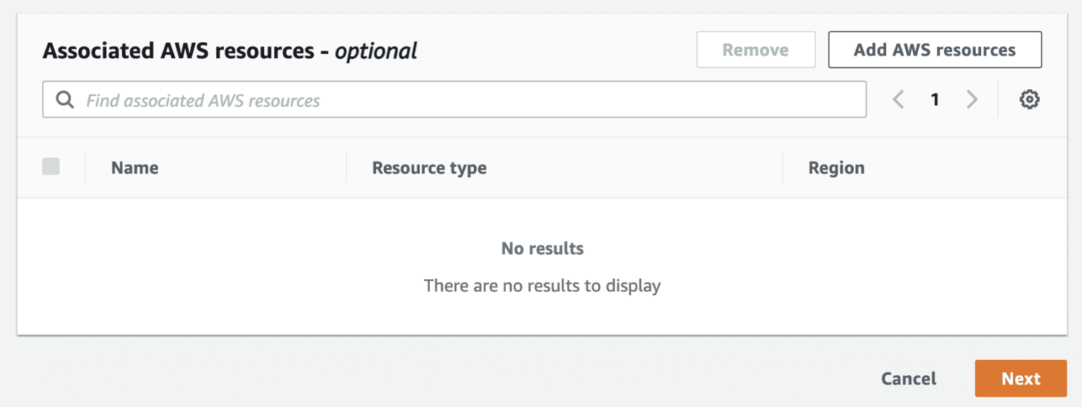Click the No results message
Viewport: 1082px width, 407px height.
542,247
